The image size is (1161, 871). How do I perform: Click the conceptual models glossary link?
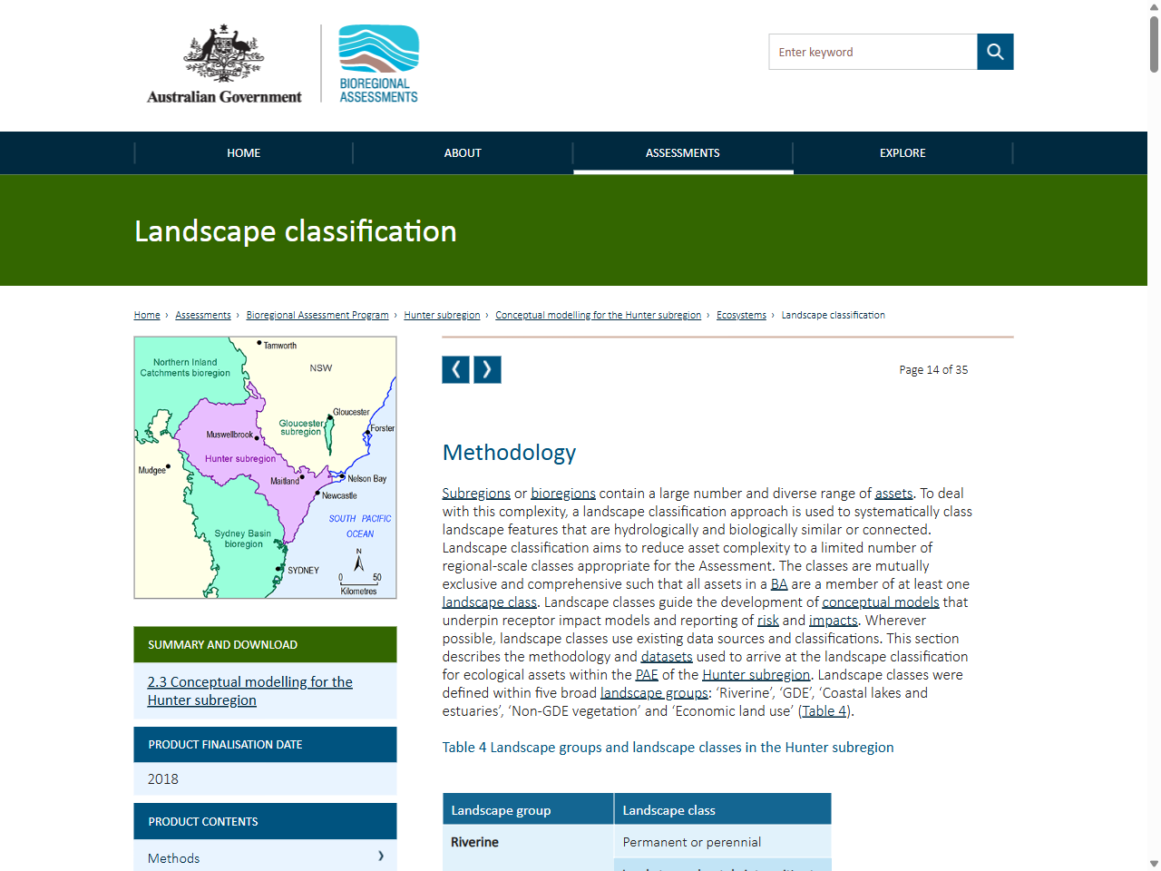coord(880,602)
